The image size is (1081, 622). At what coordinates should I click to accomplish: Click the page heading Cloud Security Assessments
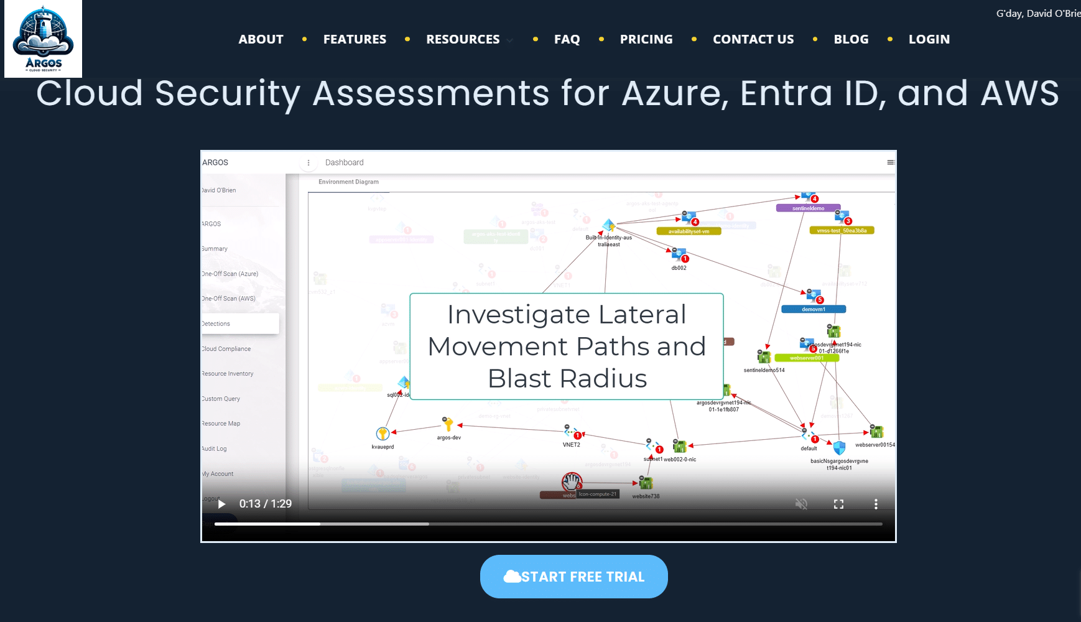[x=547, y=93]
